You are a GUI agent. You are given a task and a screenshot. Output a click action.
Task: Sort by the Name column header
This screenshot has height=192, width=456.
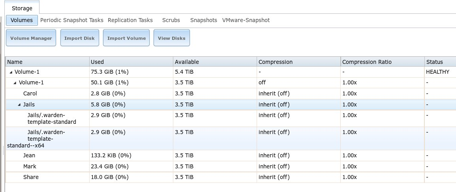47,62
